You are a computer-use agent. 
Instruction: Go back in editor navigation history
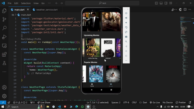pos(57,3)
